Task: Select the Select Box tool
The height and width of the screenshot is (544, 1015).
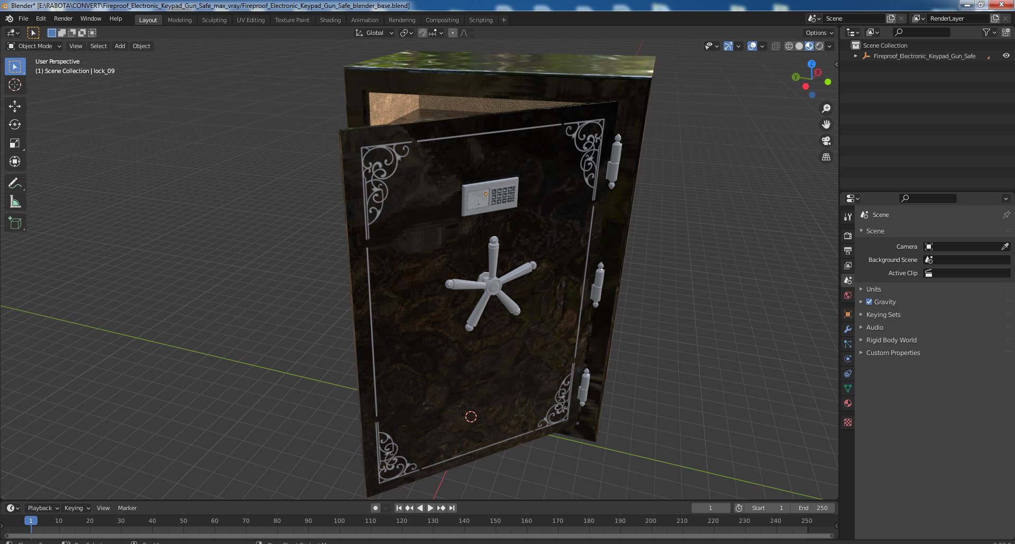Action: click(15, 67)
